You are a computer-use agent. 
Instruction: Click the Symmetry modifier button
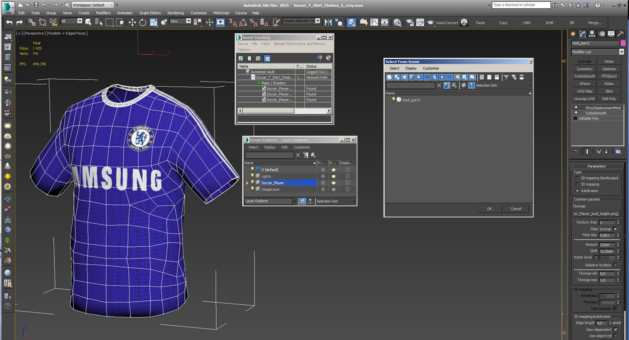click(x=584, y=69)
